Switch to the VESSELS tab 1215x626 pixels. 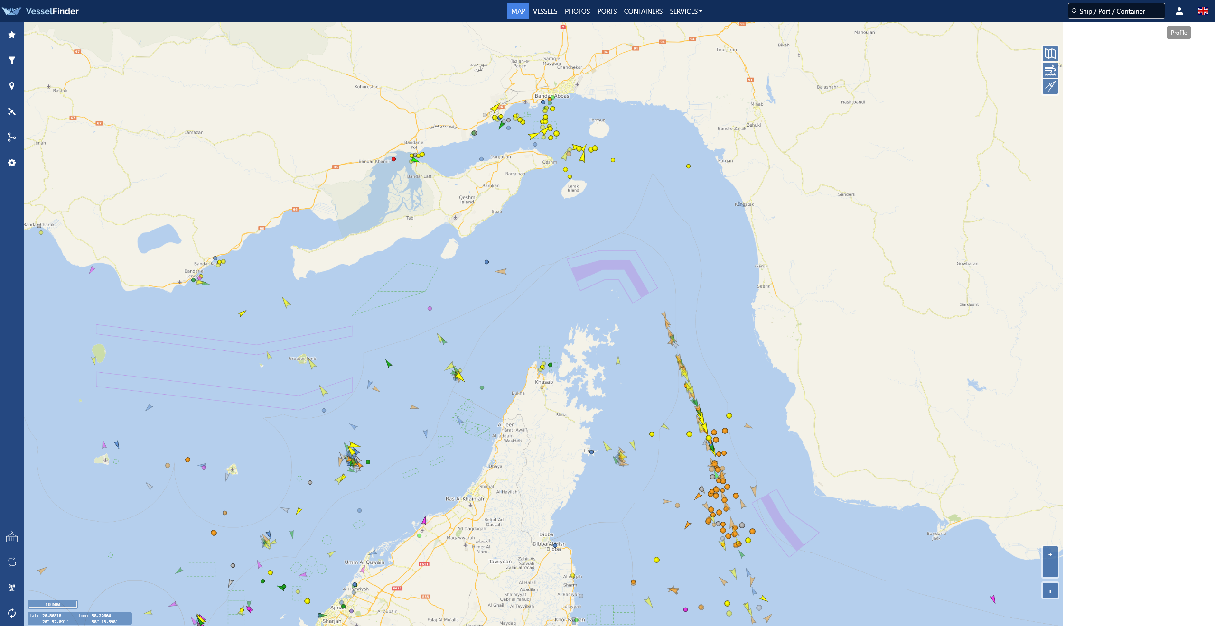[x=545, y=11]
